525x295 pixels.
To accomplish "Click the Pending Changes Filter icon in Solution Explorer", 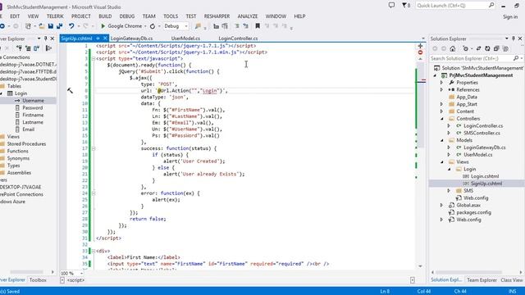I will pos(466,48).
